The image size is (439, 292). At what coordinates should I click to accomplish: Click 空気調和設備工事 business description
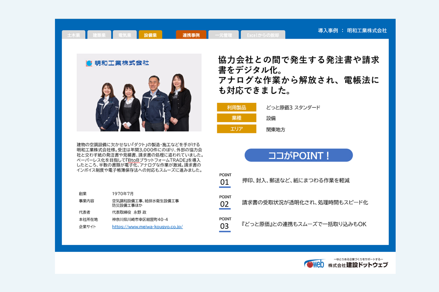[x=145, y=203]
